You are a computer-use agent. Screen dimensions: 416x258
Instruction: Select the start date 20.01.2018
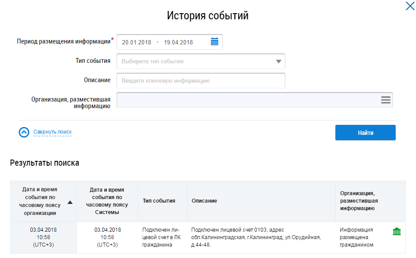pos(137,43)
